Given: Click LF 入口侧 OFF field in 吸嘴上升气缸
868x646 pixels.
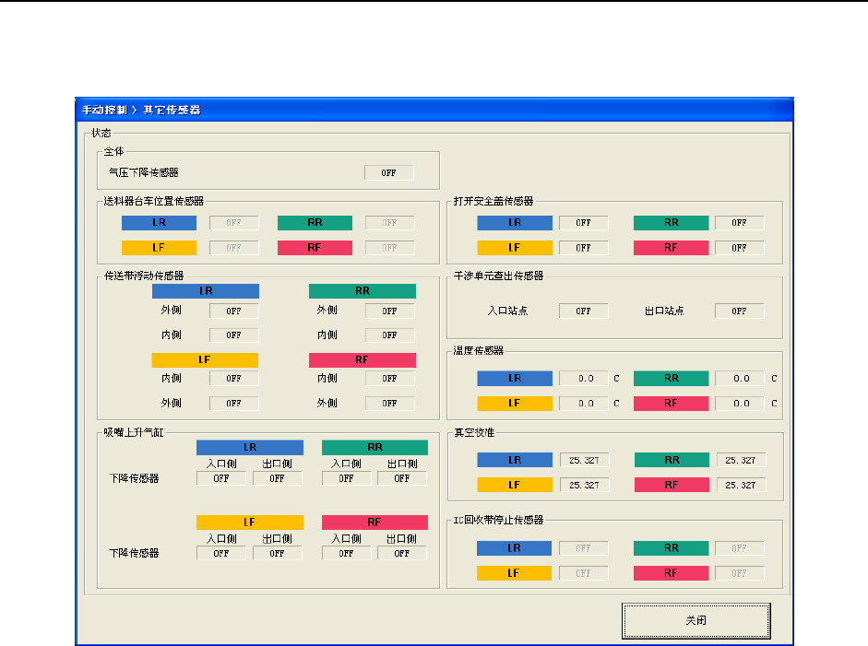Looking at the screenshot, I should [221, 553].
